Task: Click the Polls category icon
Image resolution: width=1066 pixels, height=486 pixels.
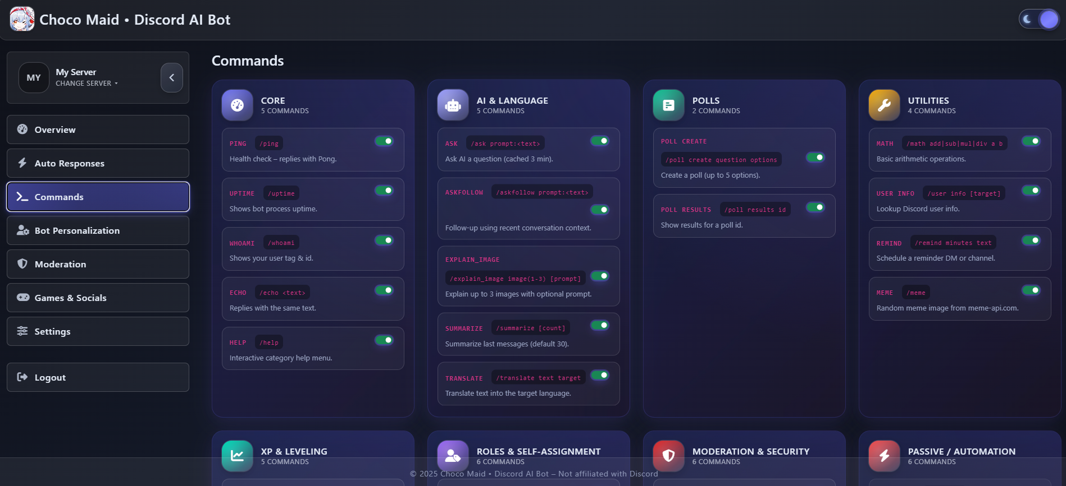Action: pos(669,105)
